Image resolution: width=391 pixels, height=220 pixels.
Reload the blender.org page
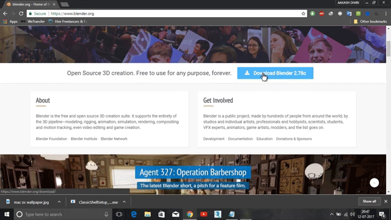coord(21,13)
